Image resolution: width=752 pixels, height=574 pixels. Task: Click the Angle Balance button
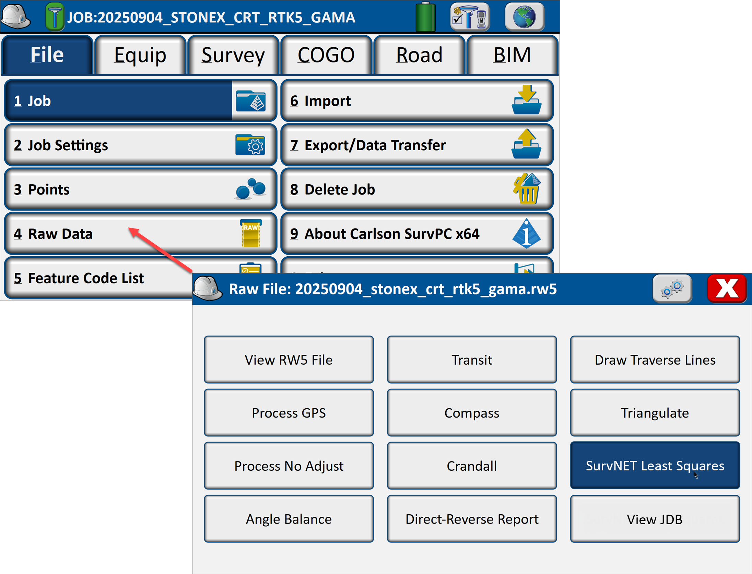(x=289, y=519)
